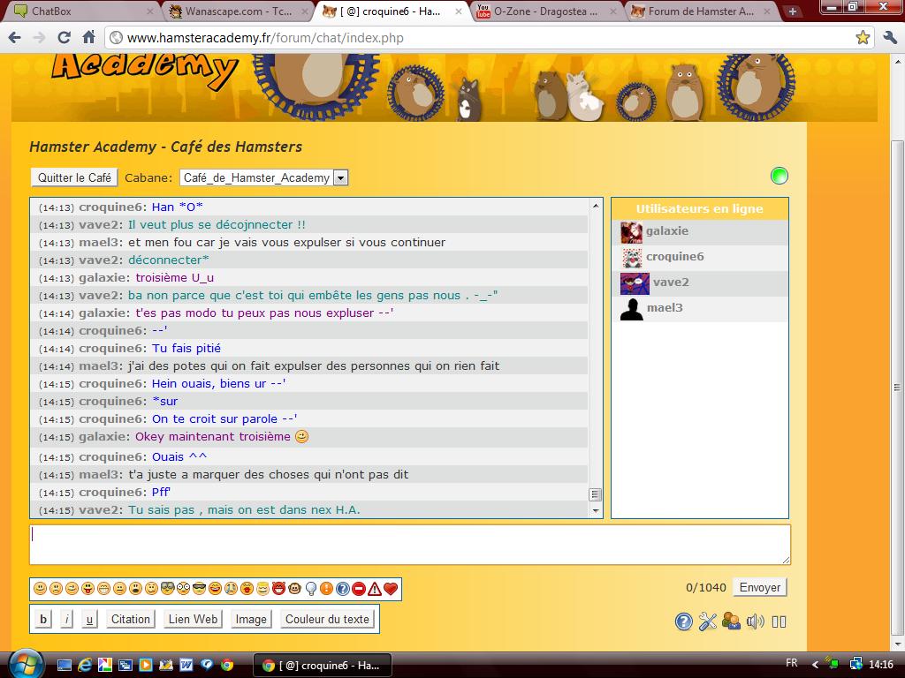The image size is (905, 678).
Task: Insert the red heart emoticon
Action: pos(391,589)
